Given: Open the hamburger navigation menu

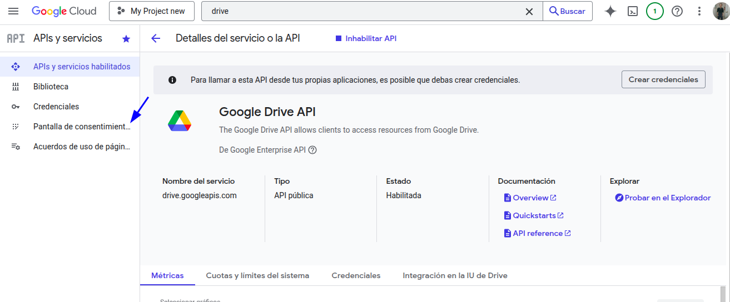Looking at the screenshot, I should 13,11.
